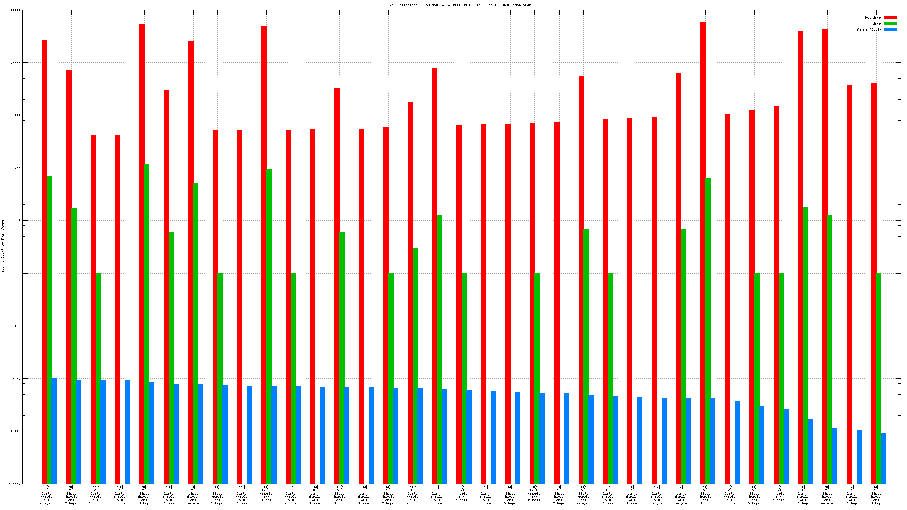Click the 100000 y-axis tick label
Viewport: 907px width, 510px height.
click(x=14, y=10)
